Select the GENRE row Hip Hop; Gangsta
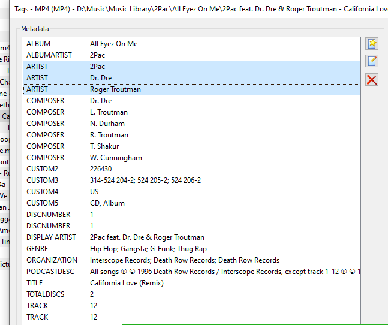This screenshot has height=325, width=388. [x=191, y=249]
